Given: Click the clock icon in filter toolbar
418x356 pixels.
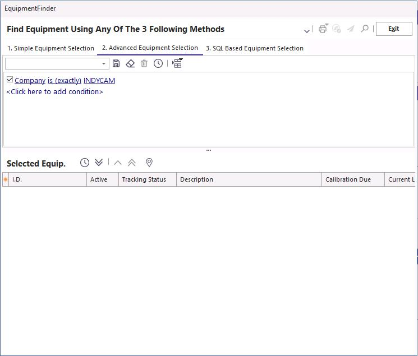Looking at the screenshot, I should point(158,63).
